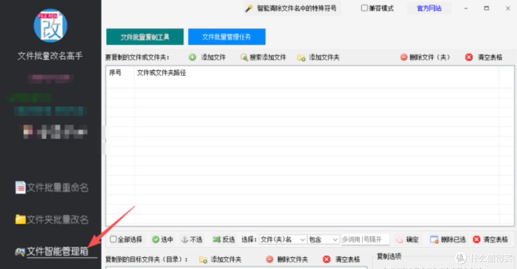Click the green 选中 check icon
This screenshot has height=269, width=517.
point(156,240)
